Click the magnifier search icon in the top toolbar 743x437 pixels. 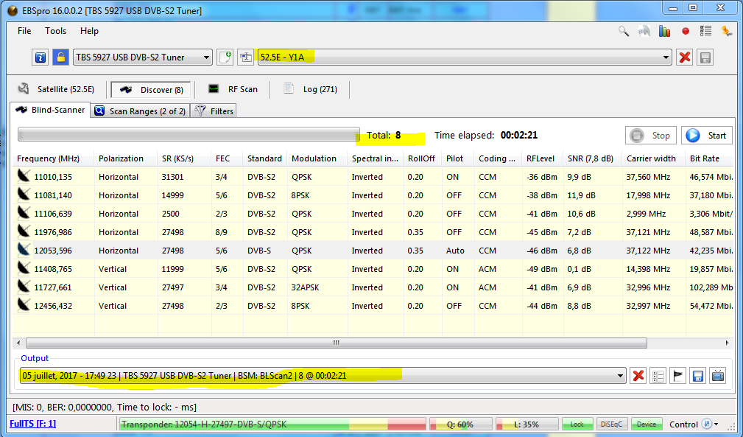point(624,31)
